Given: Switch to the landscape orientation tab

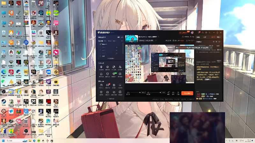Looking at the screenshot, I should tap(119, 37).
